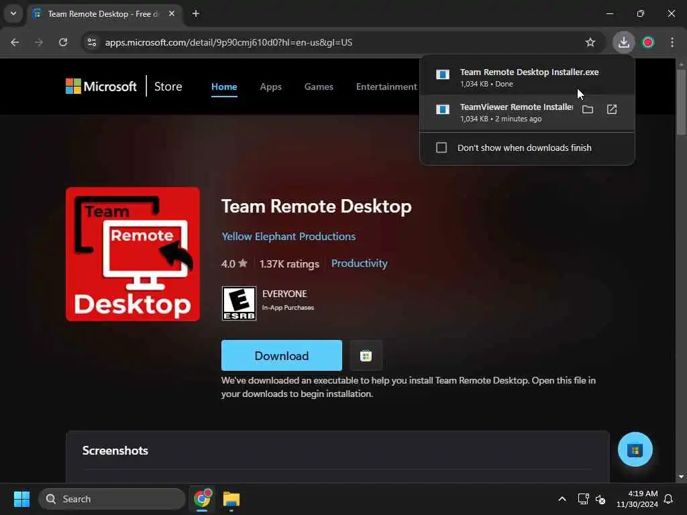Image resolution: width=687 pixels, height=515 pixels.
Task: Open Chrome from the taskbar
Action: click(203, 499)
